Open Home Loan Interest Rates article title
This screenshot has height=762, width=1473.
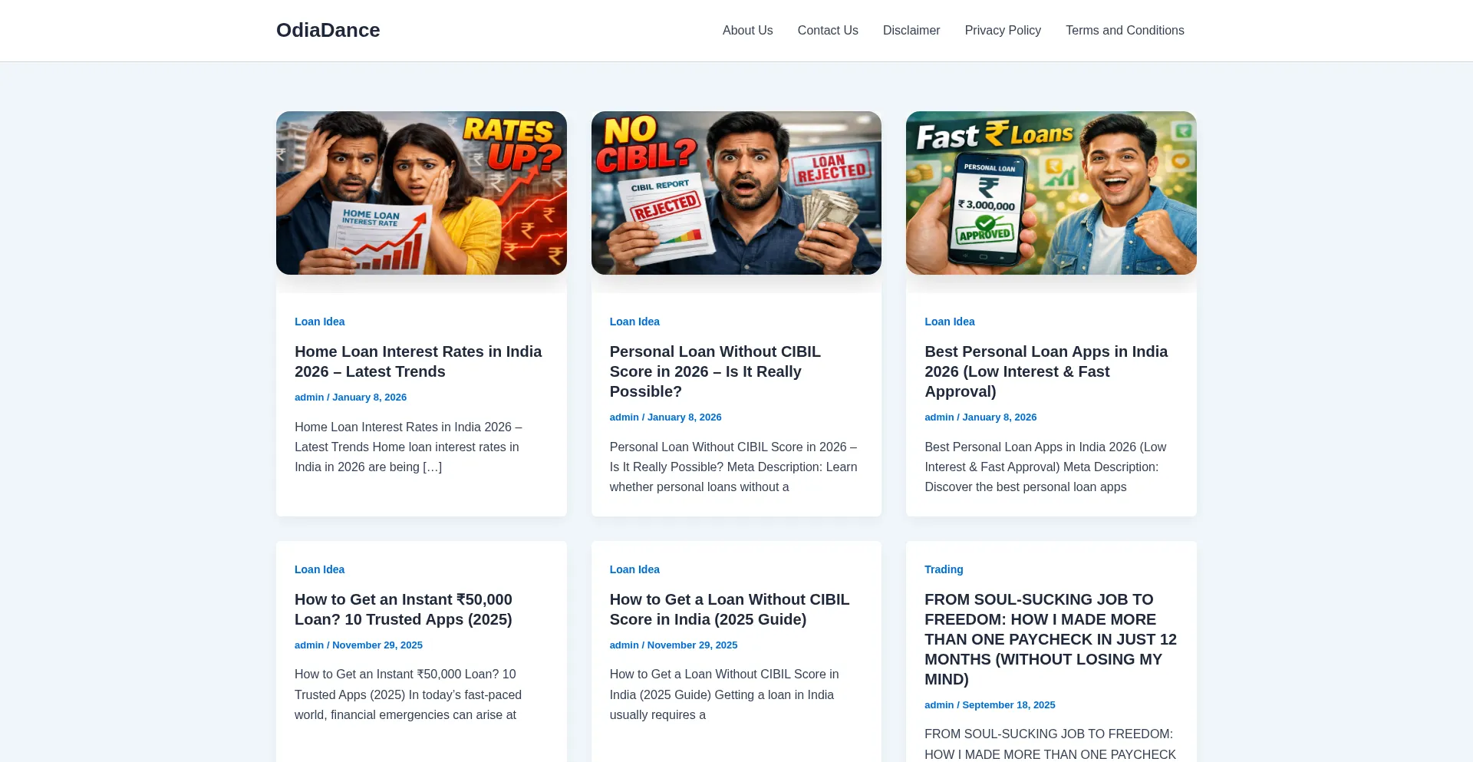point(417,361)
